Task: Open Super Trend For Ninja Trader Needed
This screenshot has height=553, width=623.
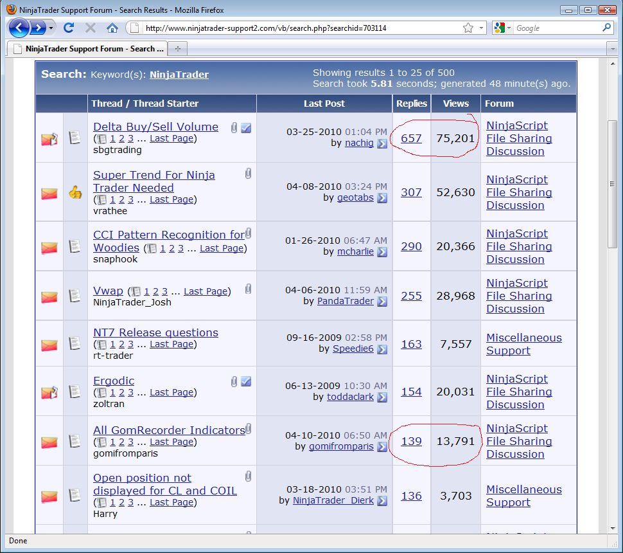Action: coord(154,181)
